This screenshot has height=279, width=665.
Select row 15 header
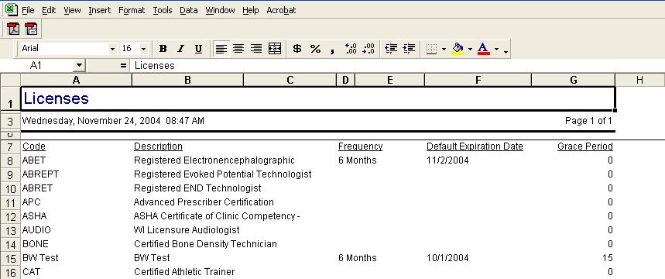click(10, 259)
